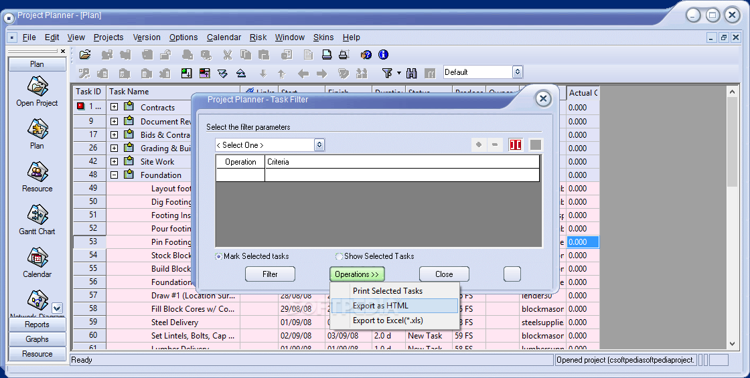Click the move down arrow icon
This screenshot has width=750, height=378.
click(x=263, y=73)
